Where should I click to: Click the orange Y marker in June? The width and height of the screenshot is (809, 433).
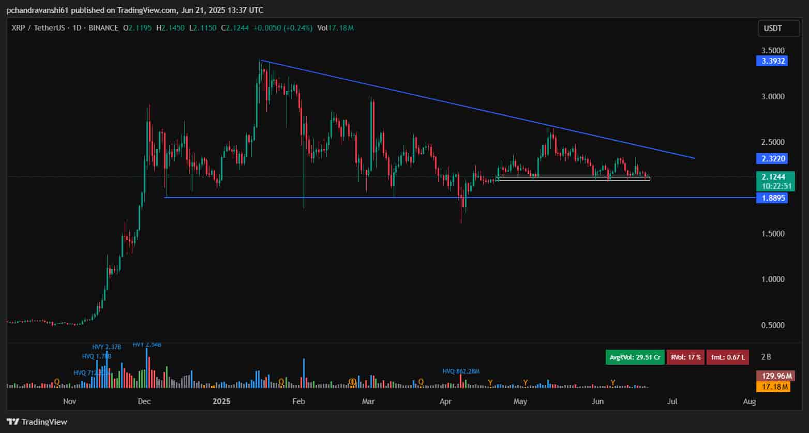(x=613, y=382)
